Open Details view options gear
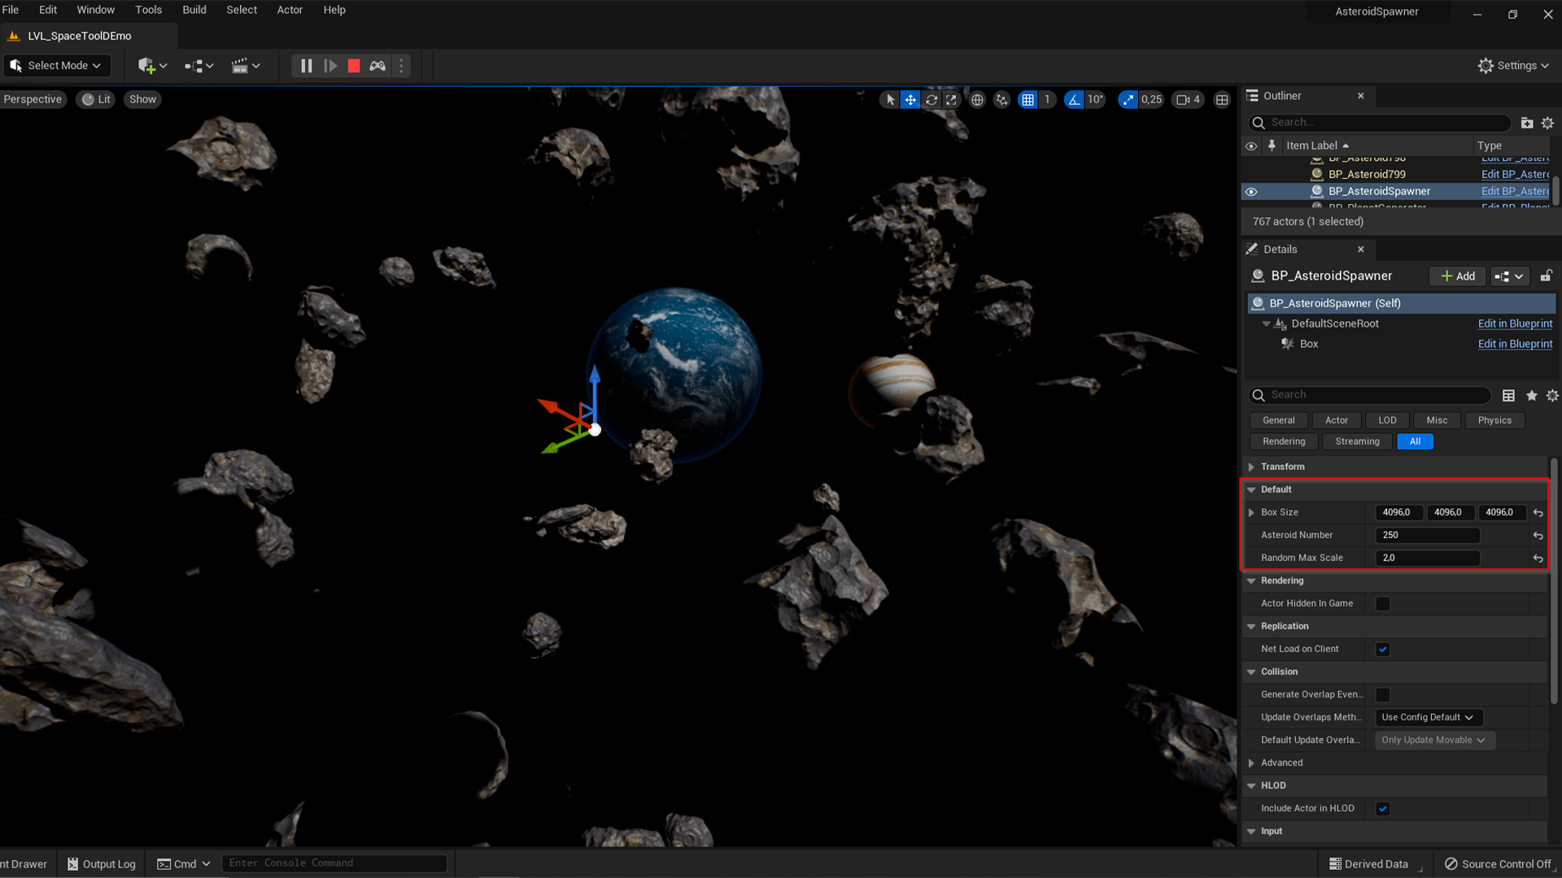 (x=1552, y=395)
